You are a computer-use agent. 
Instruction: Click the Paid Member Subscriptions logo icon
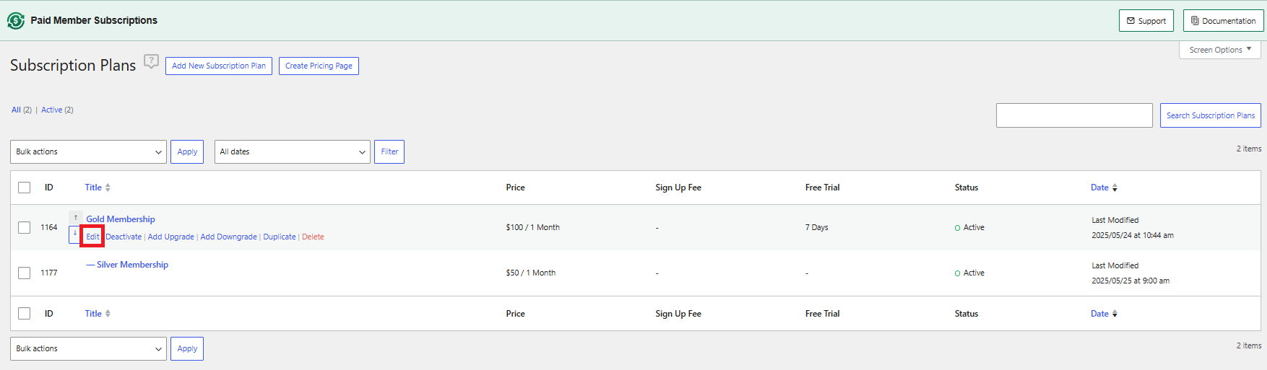point(15,21)
